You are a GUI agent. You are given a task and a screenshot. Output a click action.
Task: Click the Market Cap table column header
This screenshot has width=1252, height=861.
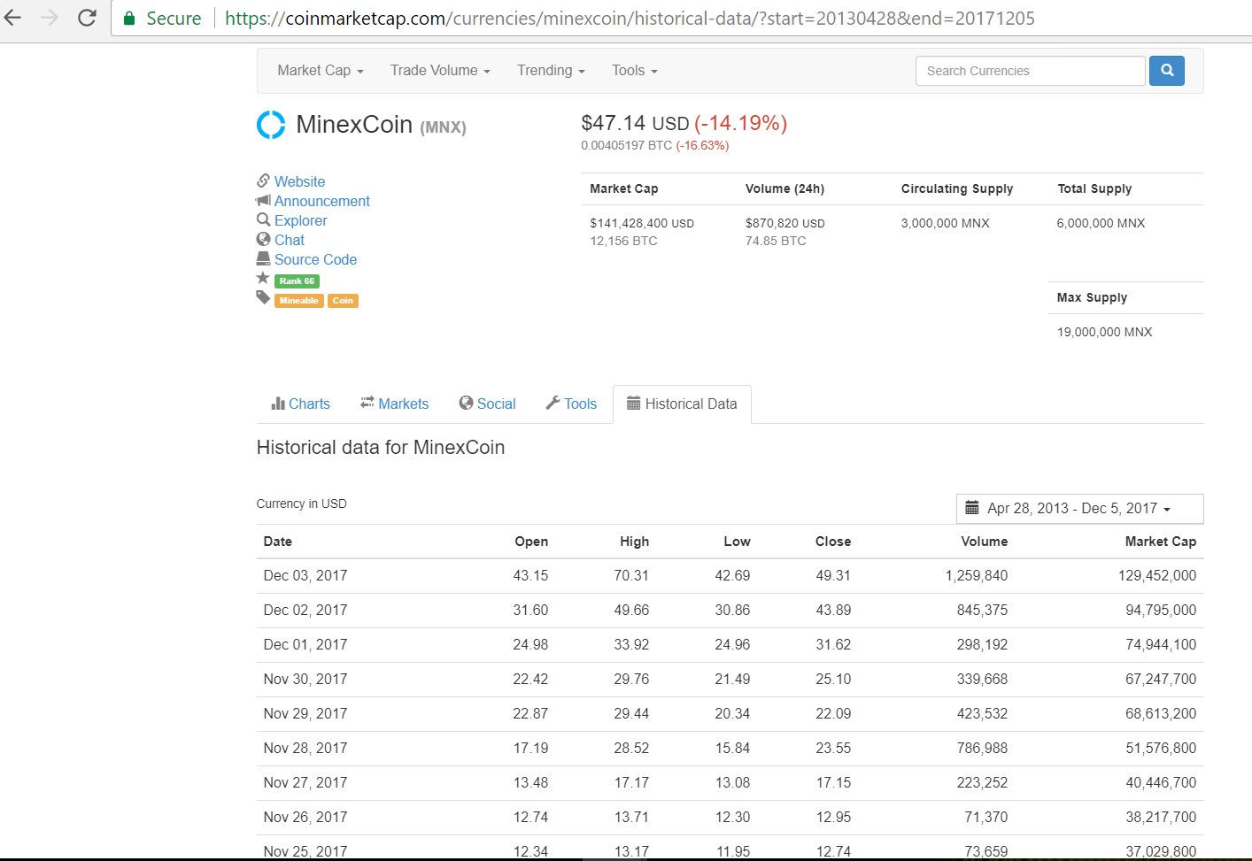(x=1161, y=542)
